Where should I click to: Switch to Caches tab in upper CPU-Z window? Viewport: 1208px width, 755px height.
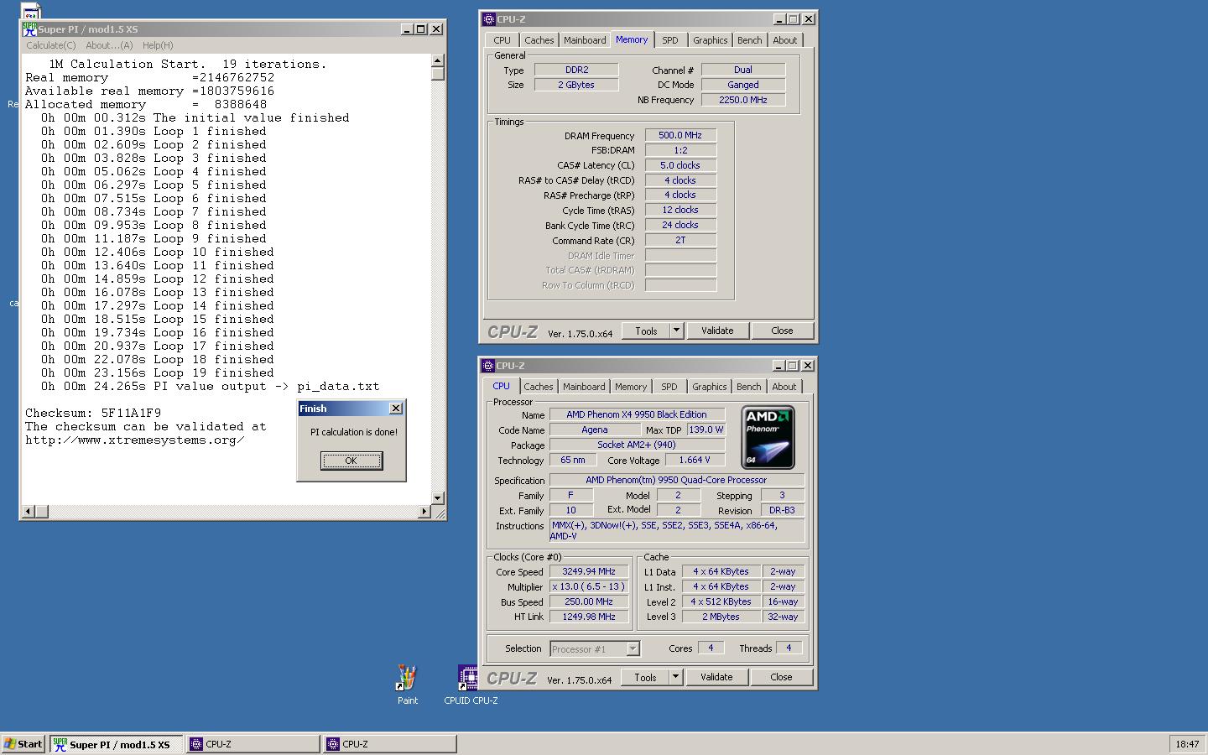click(x=539, y=40)
